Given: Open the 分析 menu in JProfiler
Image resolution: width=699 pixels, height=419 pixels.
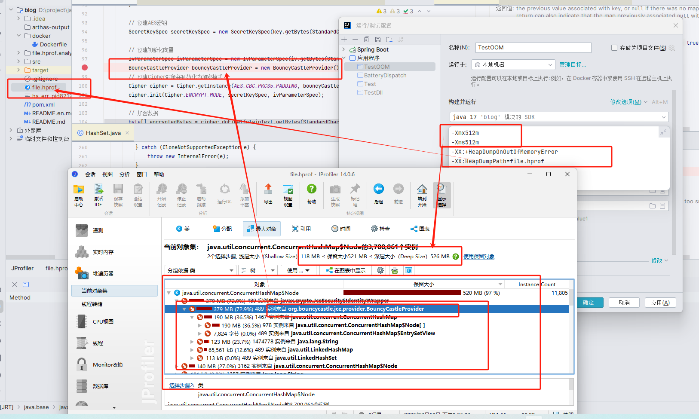Looking at the screenshot, I should pos(125,174).
